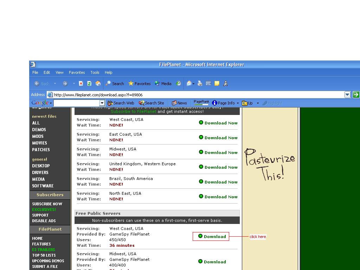Follow the Subscribe to FilePlanet link
360x270 pixels.
click(133, 111)
